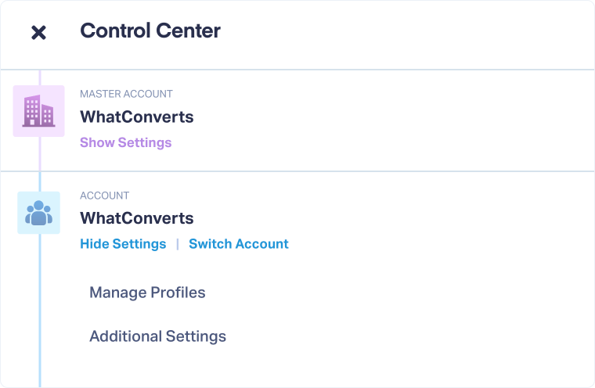The width and height of the screenshot is (595, 388).
Task: Select the WhatConverts name under Account
Action: [x=137, y=218]
